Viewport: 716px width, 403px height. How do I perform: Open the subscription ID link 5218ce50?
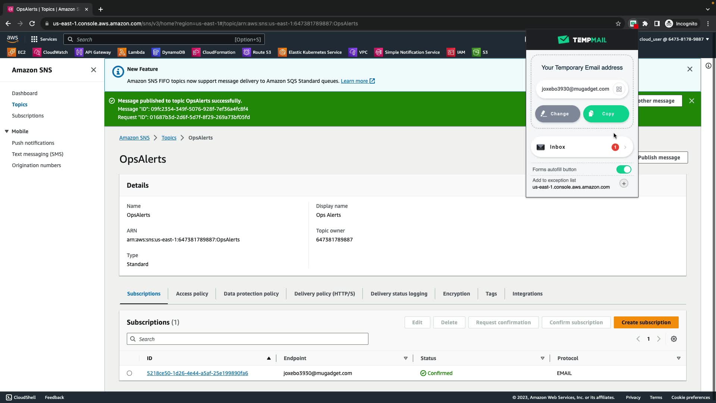(x=197, y=373)
